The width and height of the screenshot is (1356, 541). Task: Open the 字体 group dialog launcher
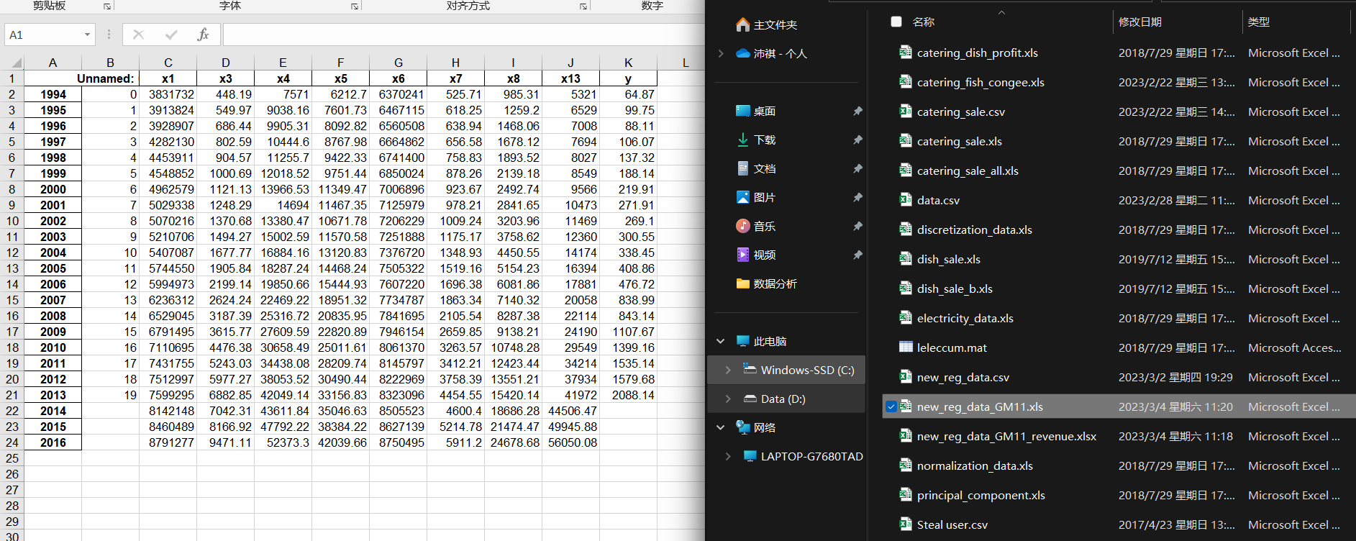(355, 6)
